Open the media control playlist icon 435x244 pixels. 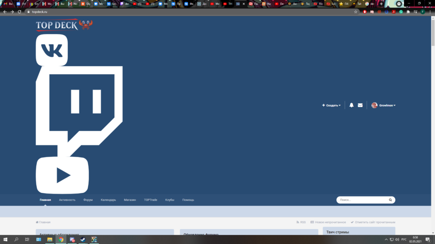pyautogui.click(x=415, y=12)
